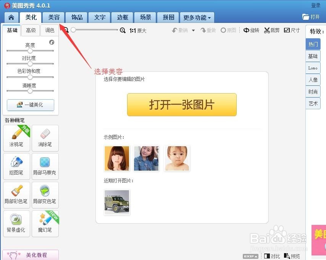Switch to the 文字 tab
This screenshot has height=260, width=326.
click(x=100, y=17)
